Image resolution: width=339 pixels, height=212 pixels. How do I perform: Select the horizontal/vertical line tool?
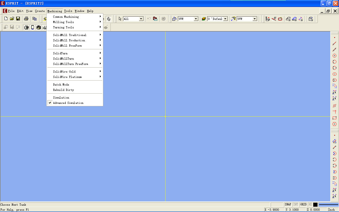(x=334, y=112)
